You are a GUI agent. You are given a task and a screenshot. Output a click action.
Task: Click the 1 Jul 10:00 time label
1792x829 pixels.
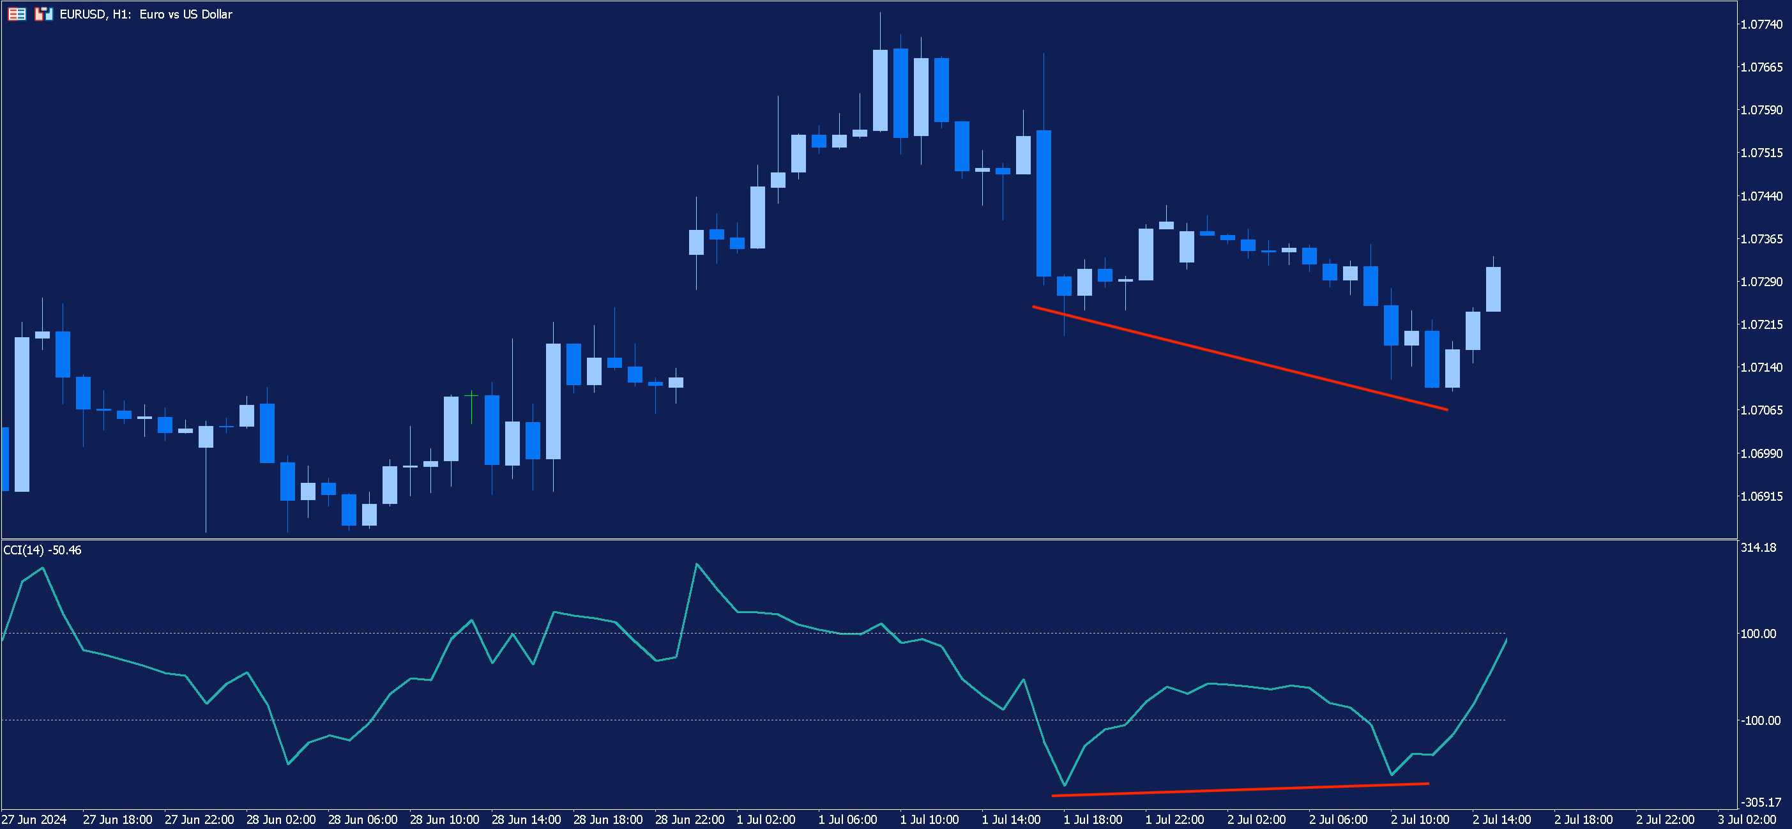[x=929, y=819]
